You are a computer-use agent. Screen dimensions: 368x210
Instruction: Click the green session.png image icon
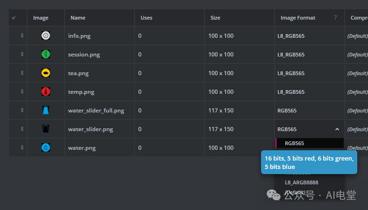tap(46, 54)
